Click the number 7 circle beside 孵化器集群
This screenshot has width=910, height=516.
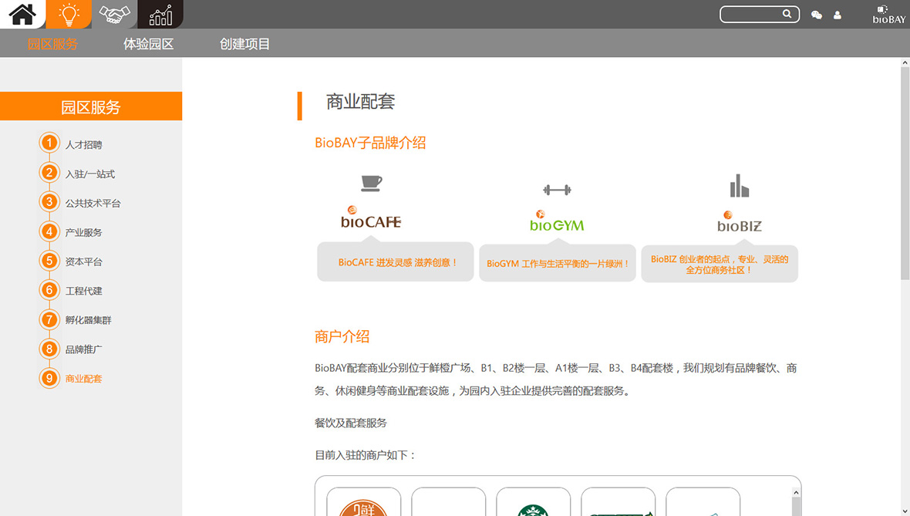coord(49,319)
